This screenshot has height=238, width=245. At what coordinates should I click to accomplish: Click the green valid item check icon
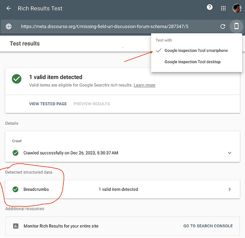(x=17, y=79)
